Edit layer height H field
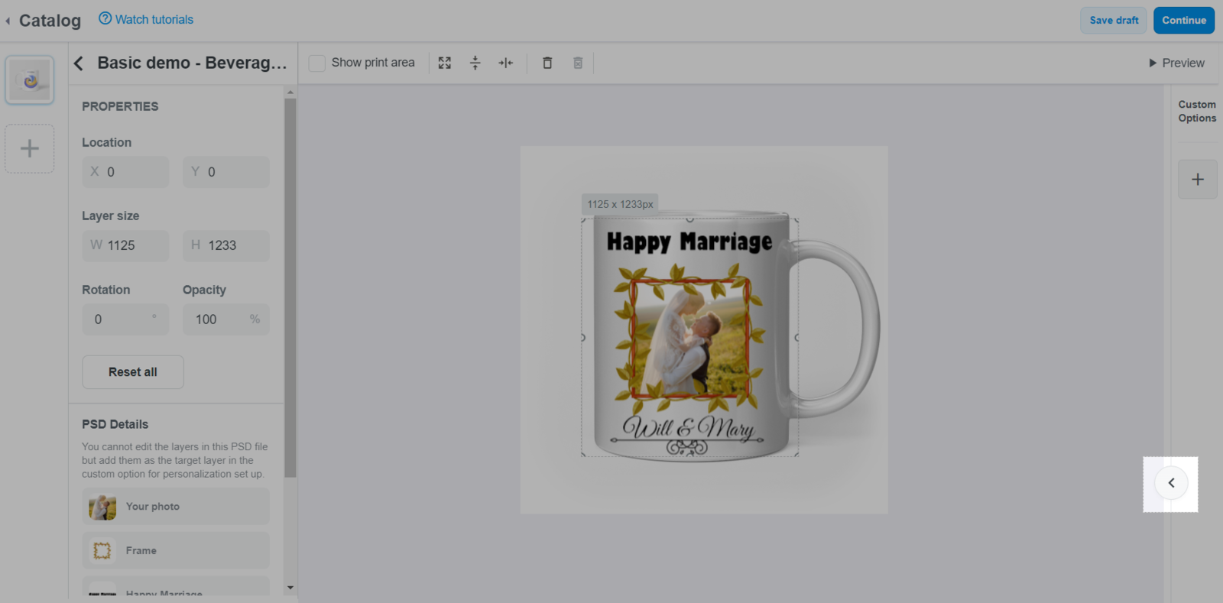 pos(226,245)
